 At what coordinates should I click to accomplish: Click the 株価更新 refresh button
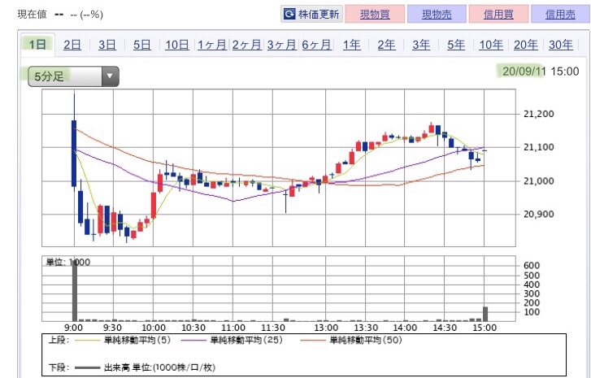coord(311,14)
